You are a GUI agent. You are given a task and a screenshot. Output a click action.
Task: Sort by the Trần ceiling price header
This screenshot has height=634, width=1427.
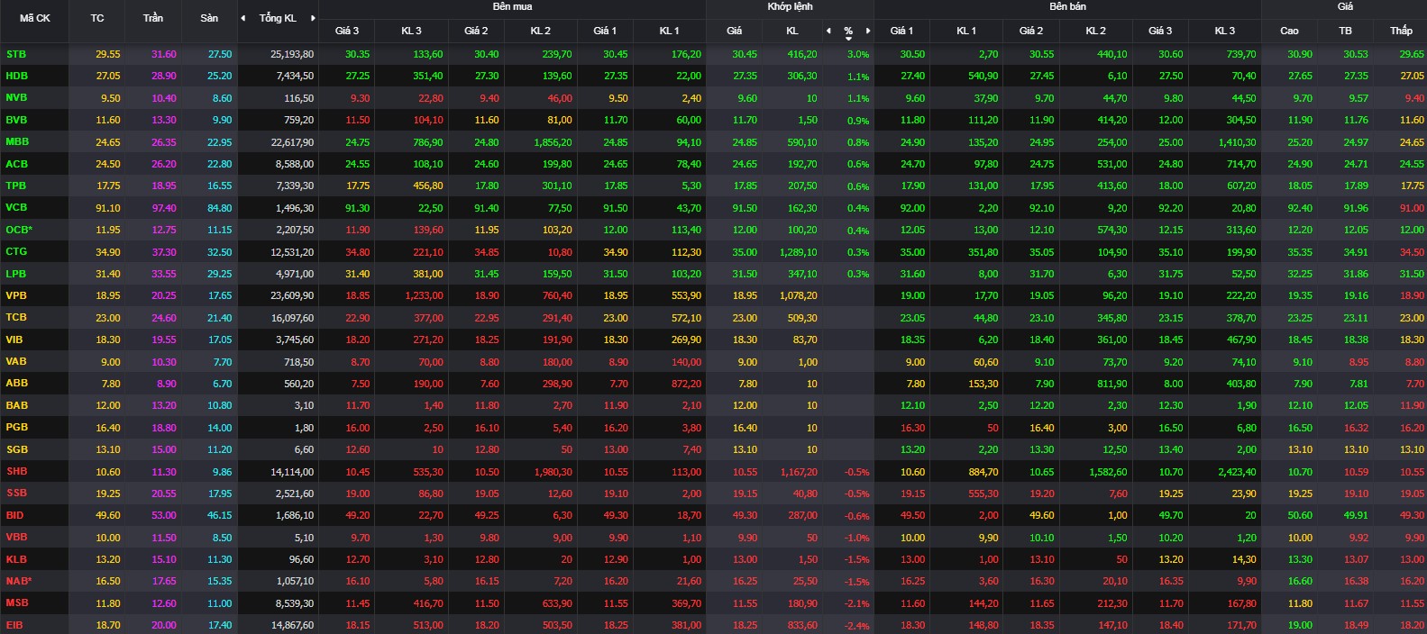click(153, 18)
